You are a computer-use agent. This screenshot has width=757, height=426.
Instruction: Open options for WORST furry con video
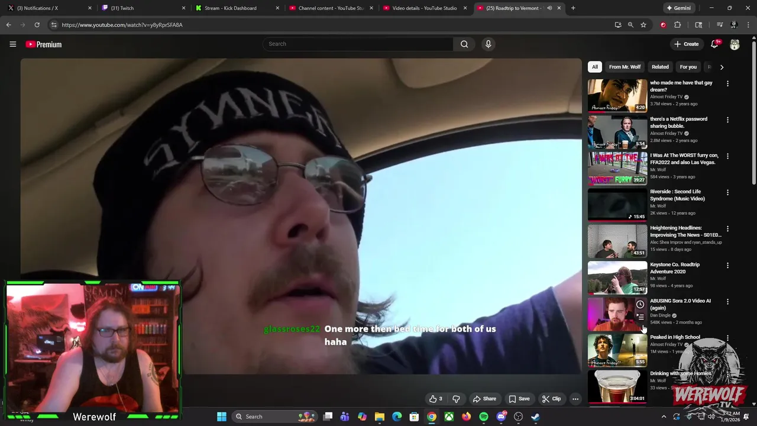point(727,156)
